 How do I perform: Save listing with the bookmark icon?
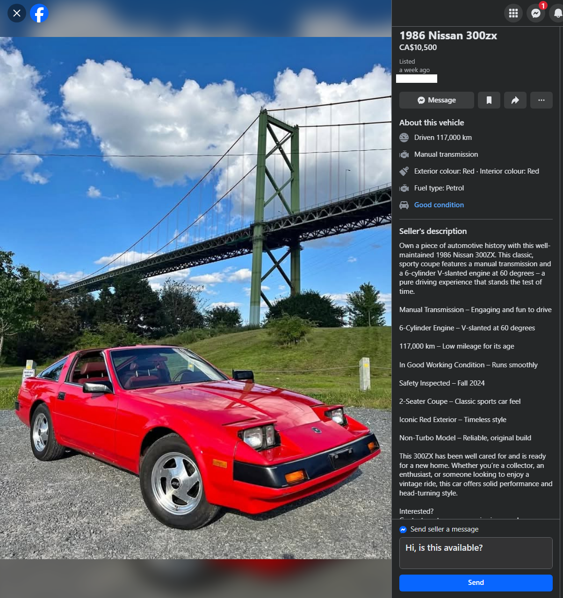pyautogui.click(x=489, y=100)
